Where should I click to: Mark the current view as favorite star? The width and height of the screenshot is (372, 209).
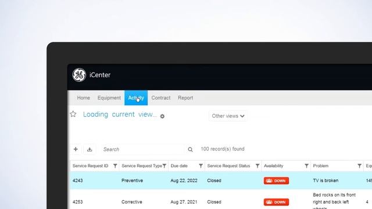click(x=73, y=114)
